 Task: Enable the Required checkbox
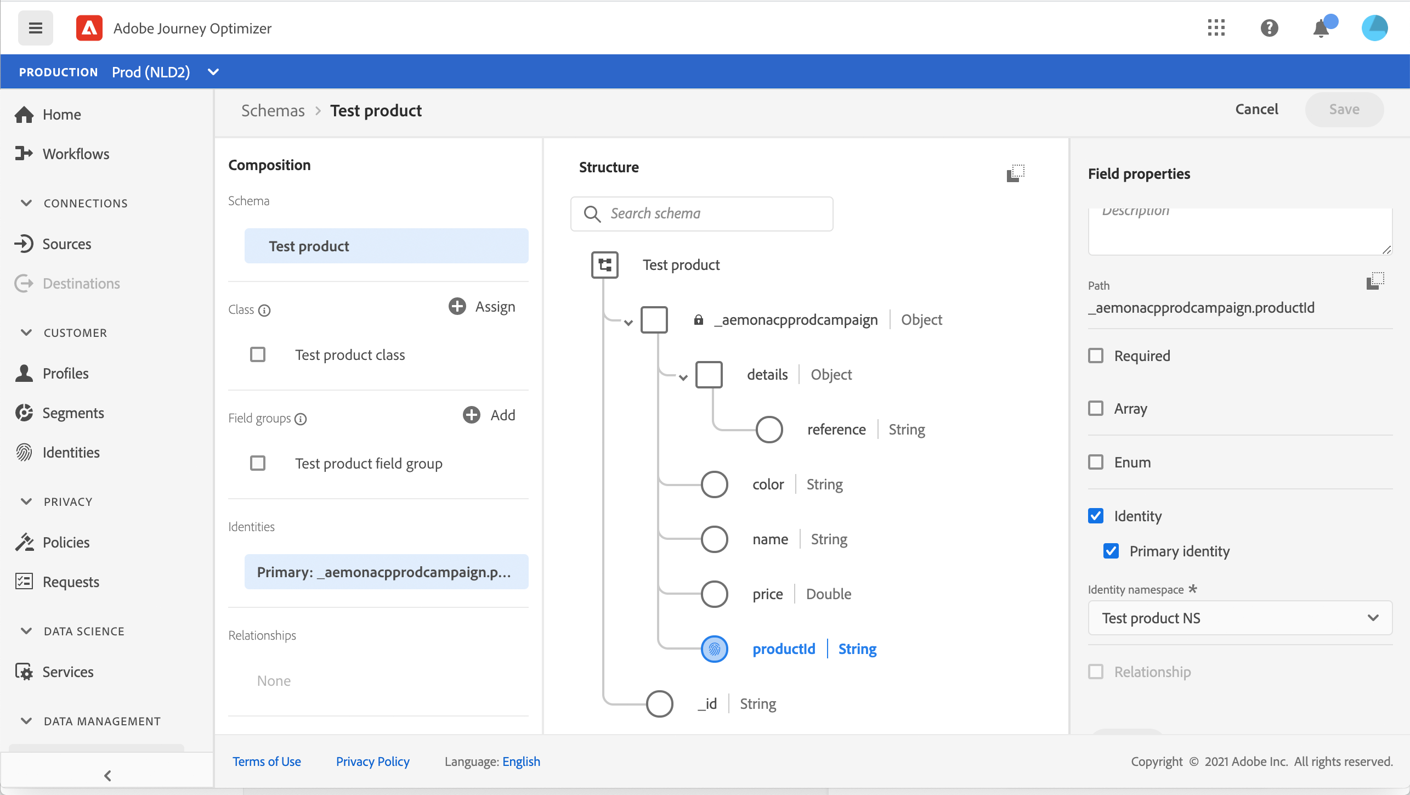tap(1096, 356)
